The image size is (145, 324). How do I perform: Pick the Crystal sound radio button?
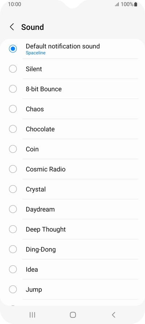tap(13, 189)
